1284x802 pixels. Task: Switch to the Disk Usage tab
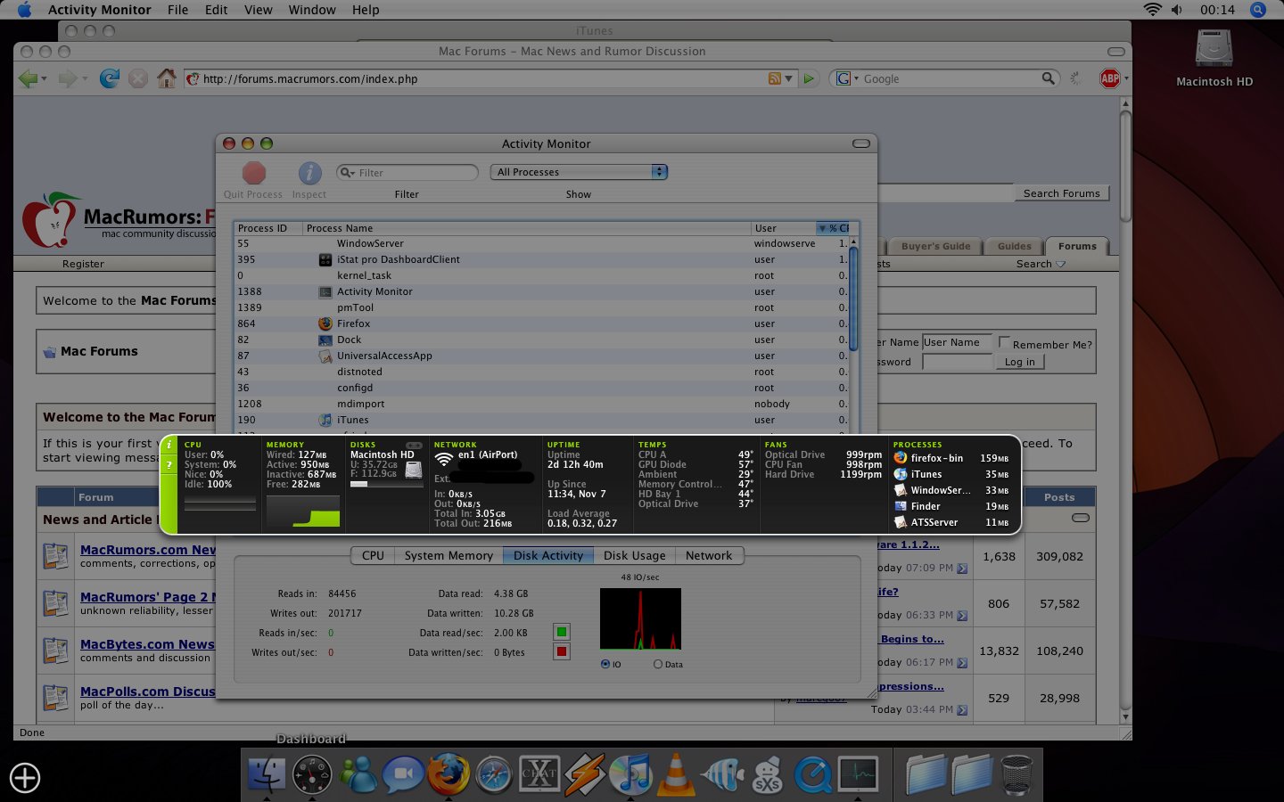coord(634,555)
